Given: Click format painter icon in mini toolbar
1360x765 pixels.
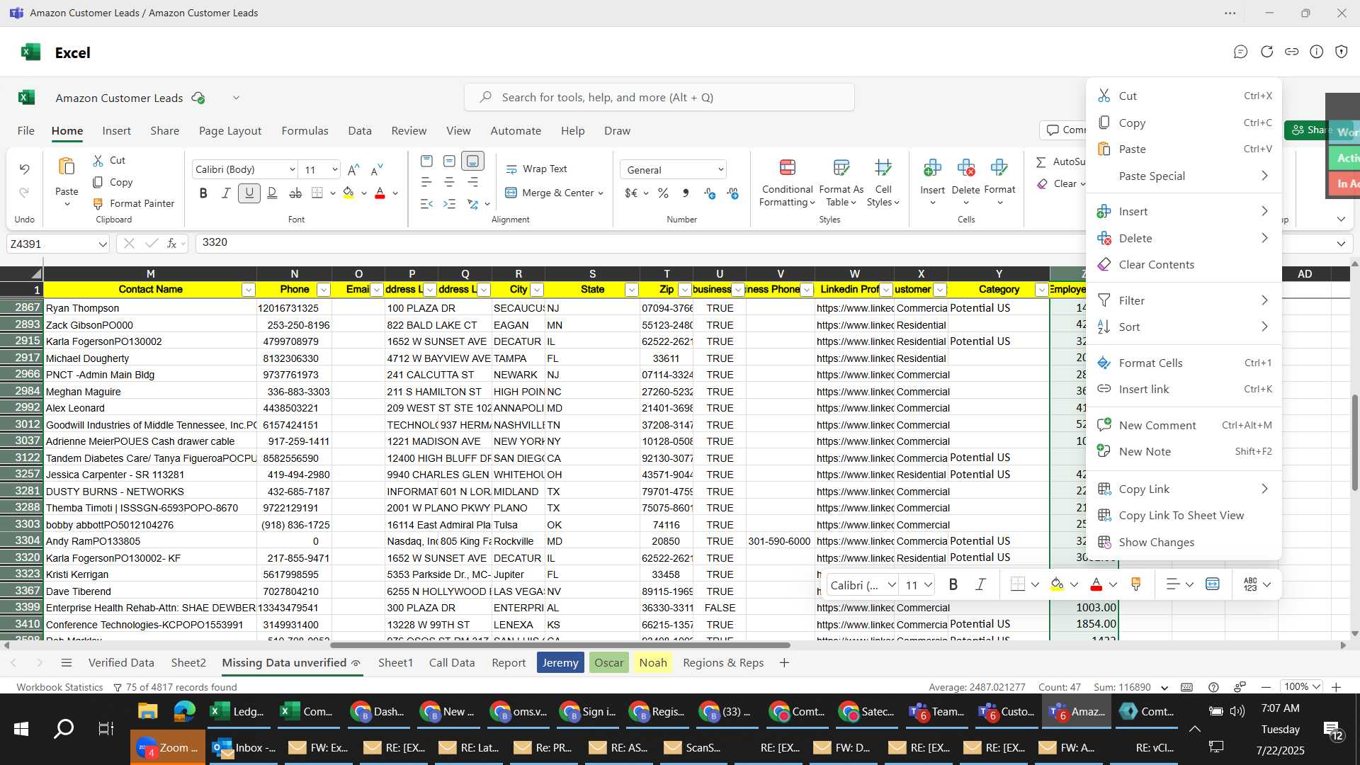Looking at the screenshot, I should 1135,584.
